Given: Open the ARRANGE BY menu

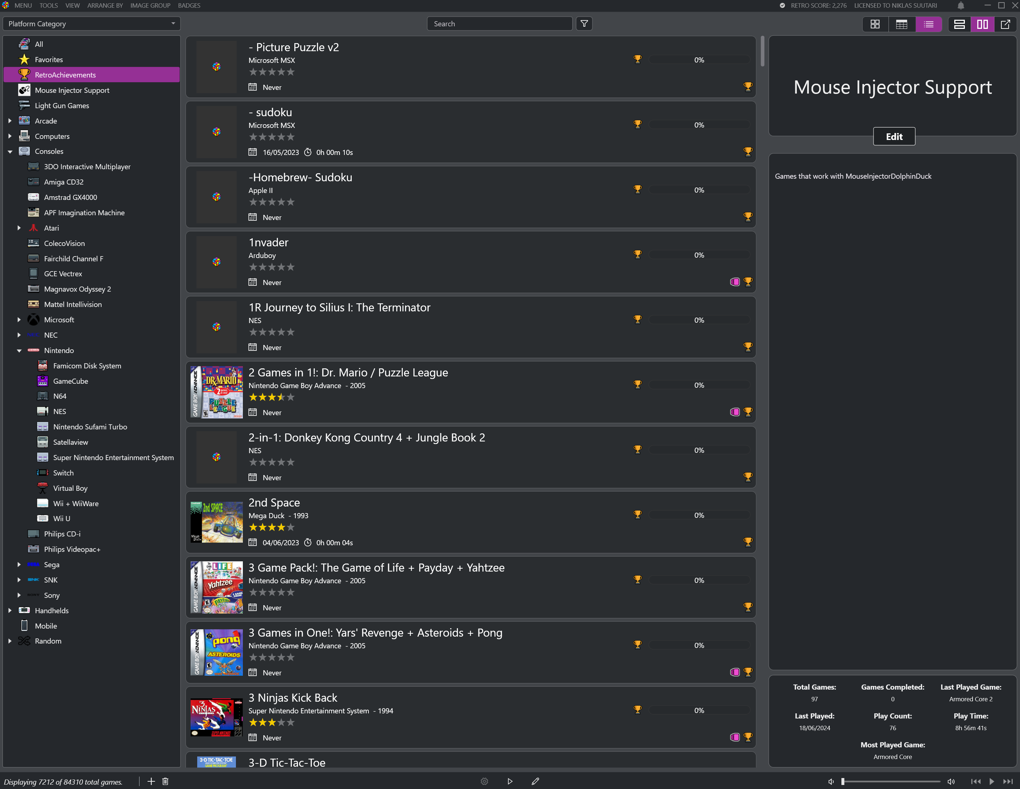Looking at the screenshot, I should click(x=105, y=5).
